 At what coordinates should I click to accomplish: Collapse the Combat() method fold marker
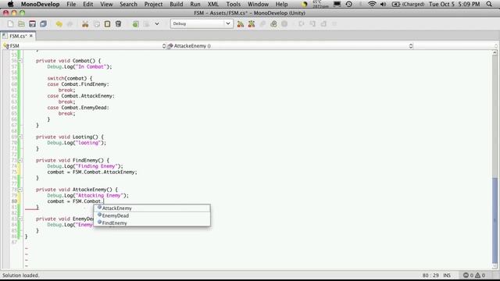click(20, 61)
